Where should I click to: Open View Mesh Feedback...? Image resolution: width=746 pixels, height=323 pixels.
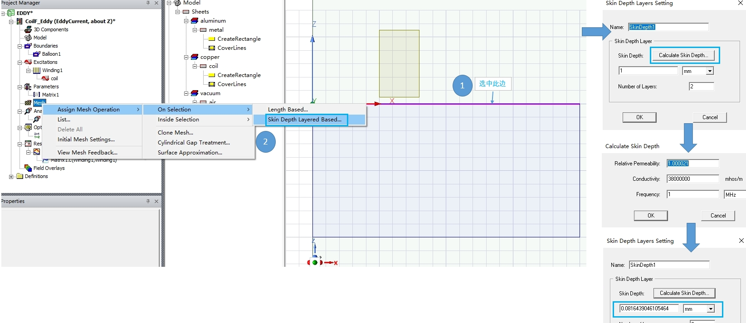pyautogui.click(x=88, y=153)
